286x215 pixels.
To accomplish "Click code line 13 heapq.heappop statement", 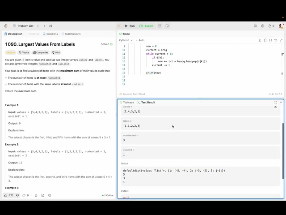I will pyautogui.click(x=182, y=61).
